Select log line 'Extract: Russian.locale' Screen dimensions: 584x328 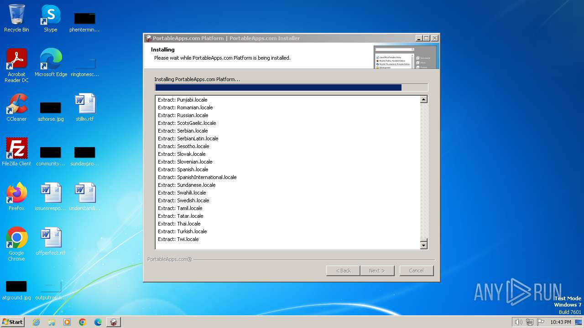(183, 115)
